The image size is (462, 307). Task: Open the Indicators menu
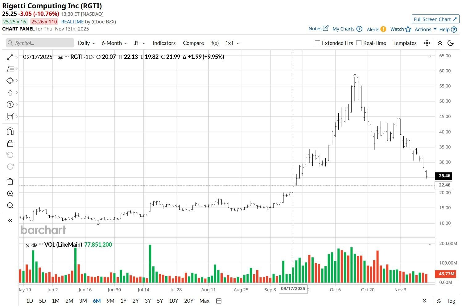[x=164, y=43]
